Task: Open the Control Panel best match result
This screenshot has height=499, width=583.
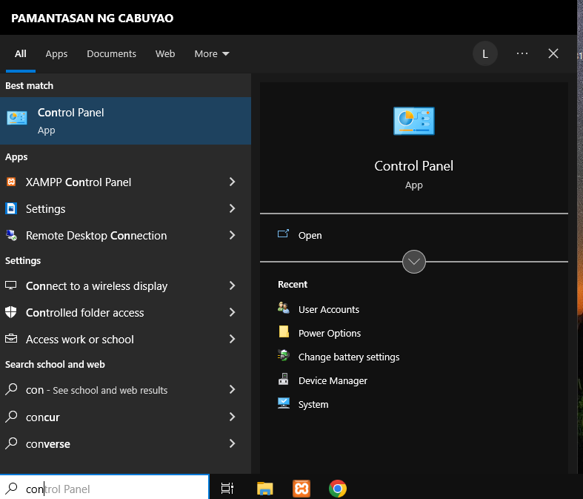Action: click(x=125, y=121)
